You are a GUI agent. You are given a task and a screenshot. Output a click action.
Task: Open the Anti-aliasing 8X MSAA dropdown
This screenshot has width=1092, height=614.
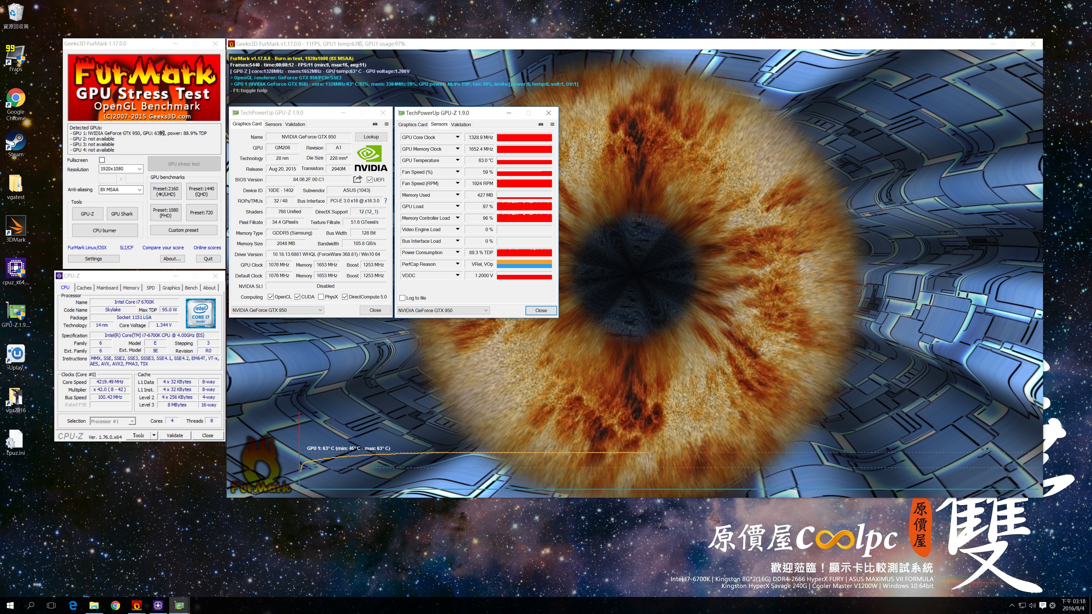(x=121, y=189)
